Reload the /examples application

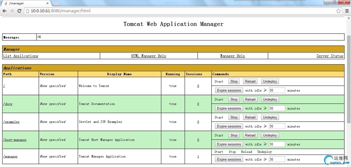click(250, 117)
